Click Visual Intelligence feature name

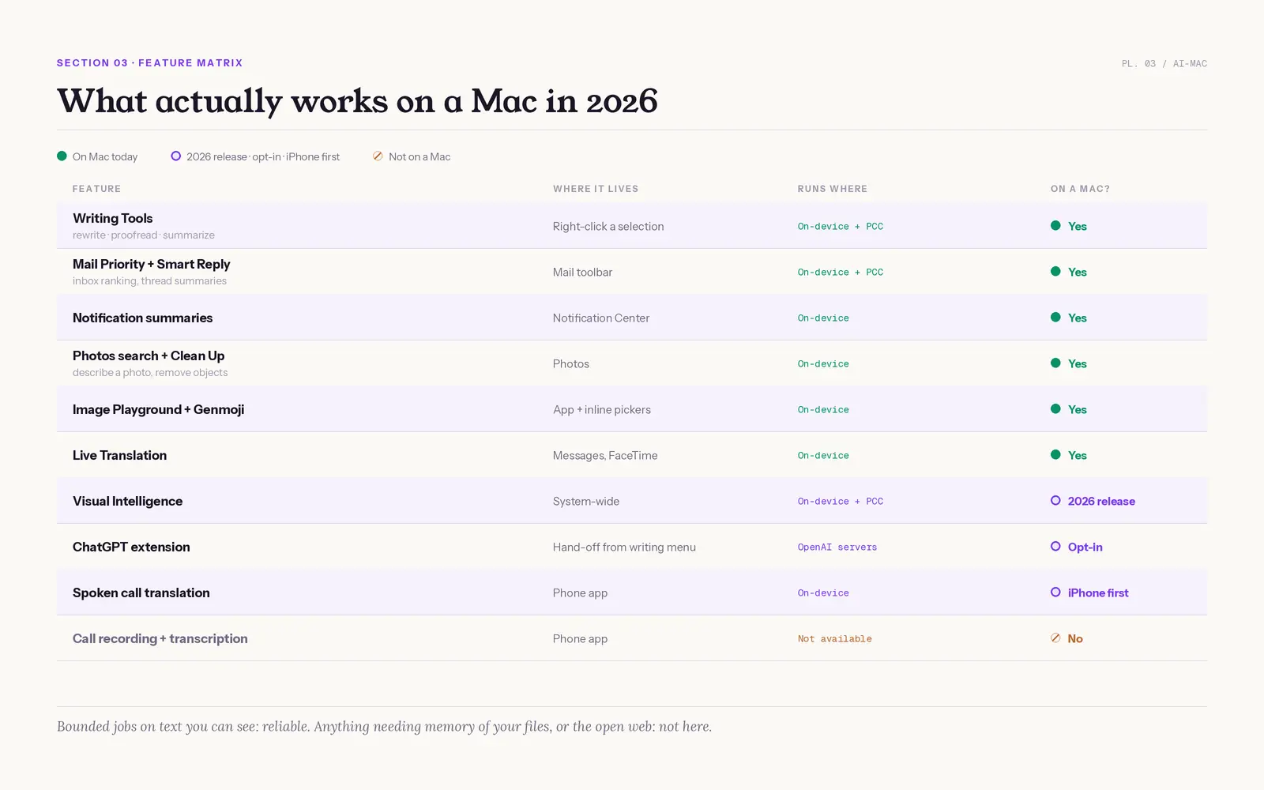point(128,501)
